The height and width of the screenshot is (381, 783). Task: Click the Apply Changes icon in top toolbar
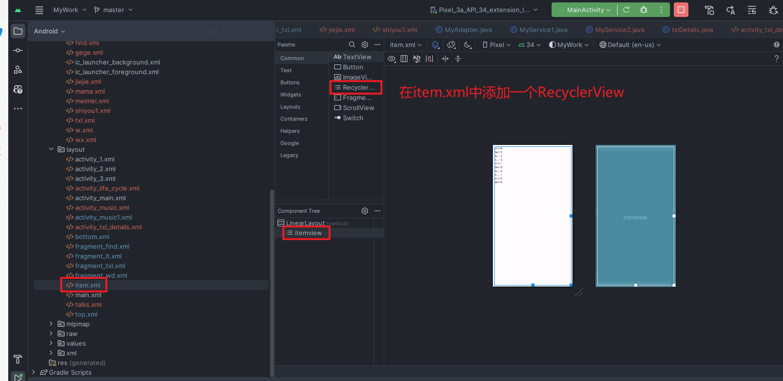click(x=731, y=10)
